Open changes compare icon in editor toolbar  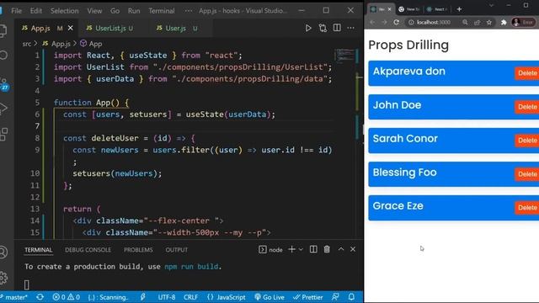[x=323, y=28]
